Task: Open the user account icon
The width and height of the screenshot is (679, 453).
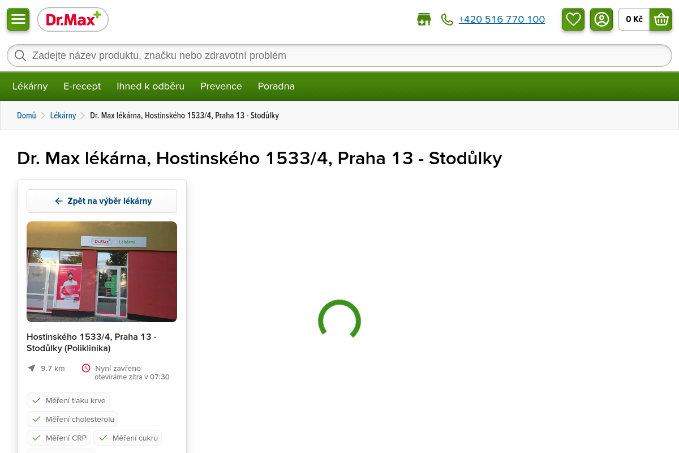Action: (x=601, y=19)
